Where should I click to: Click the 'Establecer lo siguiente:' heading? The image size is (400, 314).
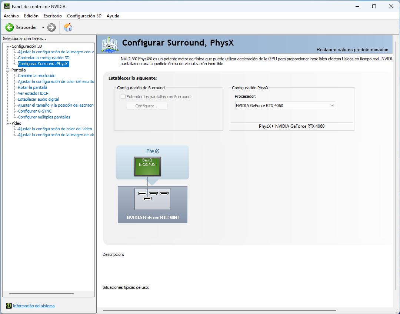point(133,78)
